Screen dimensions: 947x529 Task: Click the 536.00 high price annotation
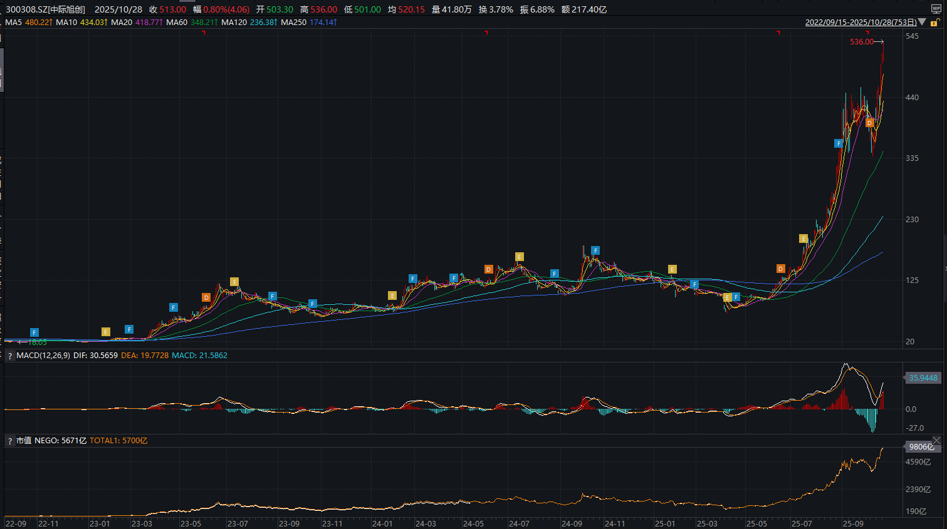click(862, 42)
